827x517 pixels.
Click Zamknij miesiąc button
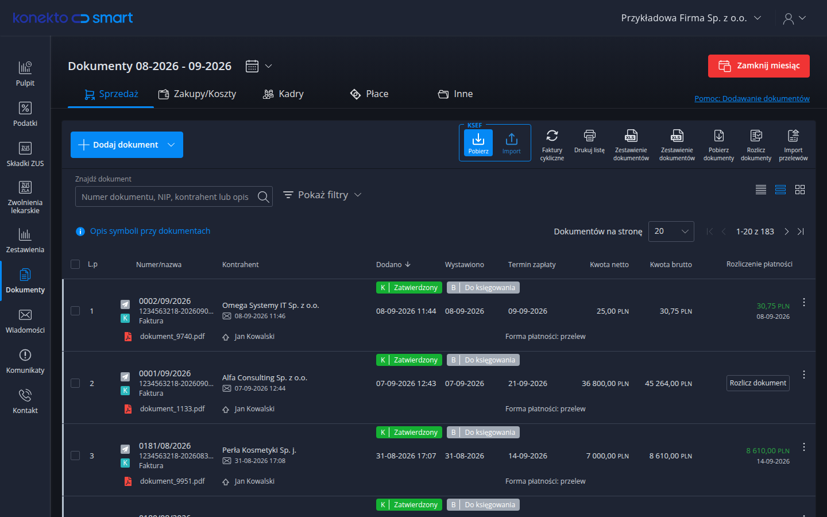759,66
